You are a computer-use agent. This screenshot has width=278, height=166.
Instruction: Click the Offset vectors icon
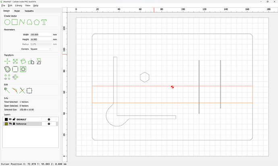point(7,69)
